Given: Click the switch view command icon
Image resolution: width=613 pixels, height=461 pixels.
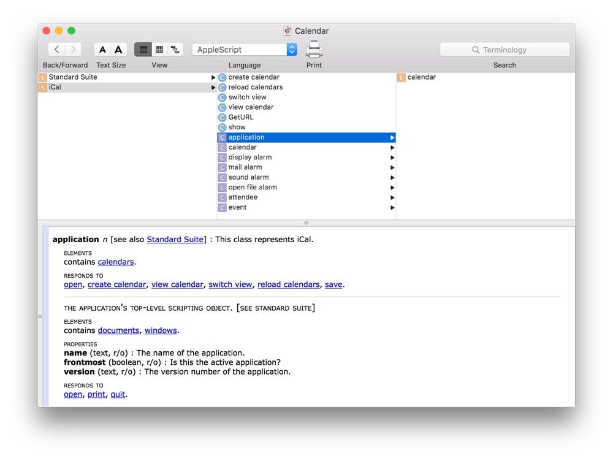Looking at the screenshot, I should pos(222,97).
